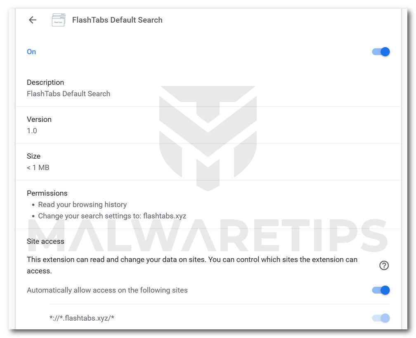The width and height of the screenshot is (416, 338).
Task: Turn off the FlashTabs extension toggle
Action: [381, 52]
